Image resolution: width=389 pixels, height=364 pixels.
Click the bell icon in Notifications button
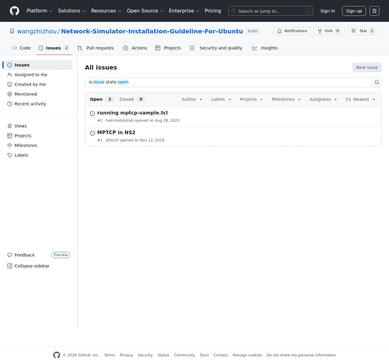pos(280,31)
